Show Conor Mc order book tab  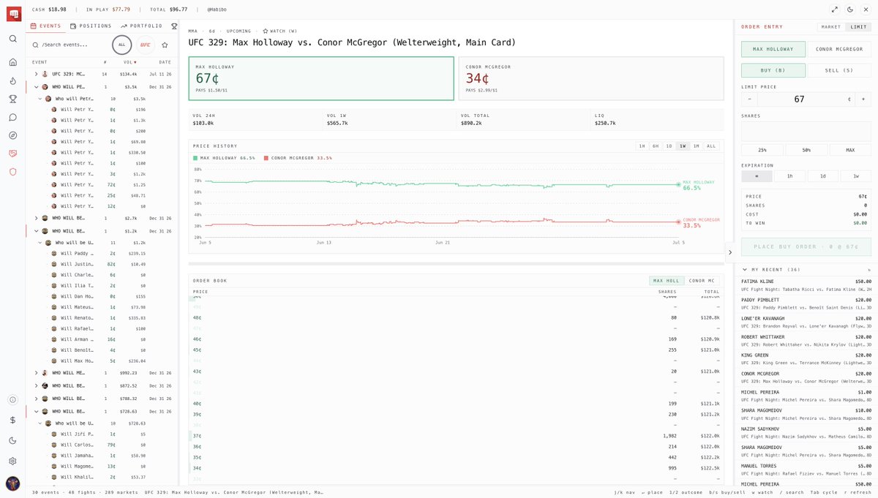(x=702, y=281)
